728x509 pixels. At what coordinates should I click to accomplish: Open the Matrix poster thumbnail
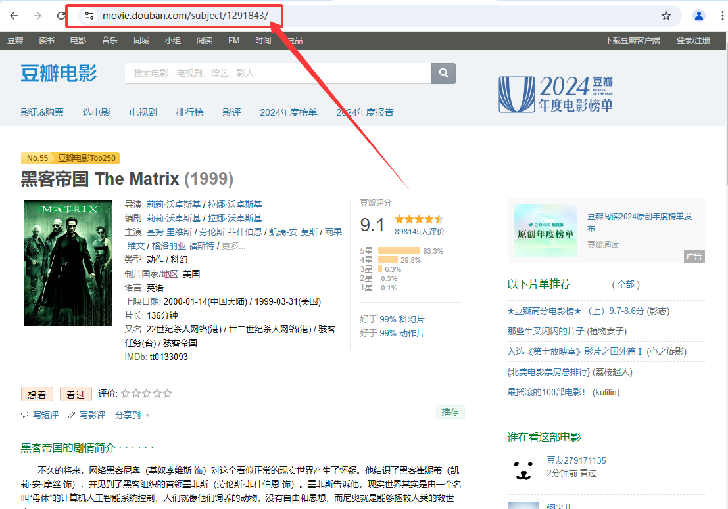click(x=68, y=263)
